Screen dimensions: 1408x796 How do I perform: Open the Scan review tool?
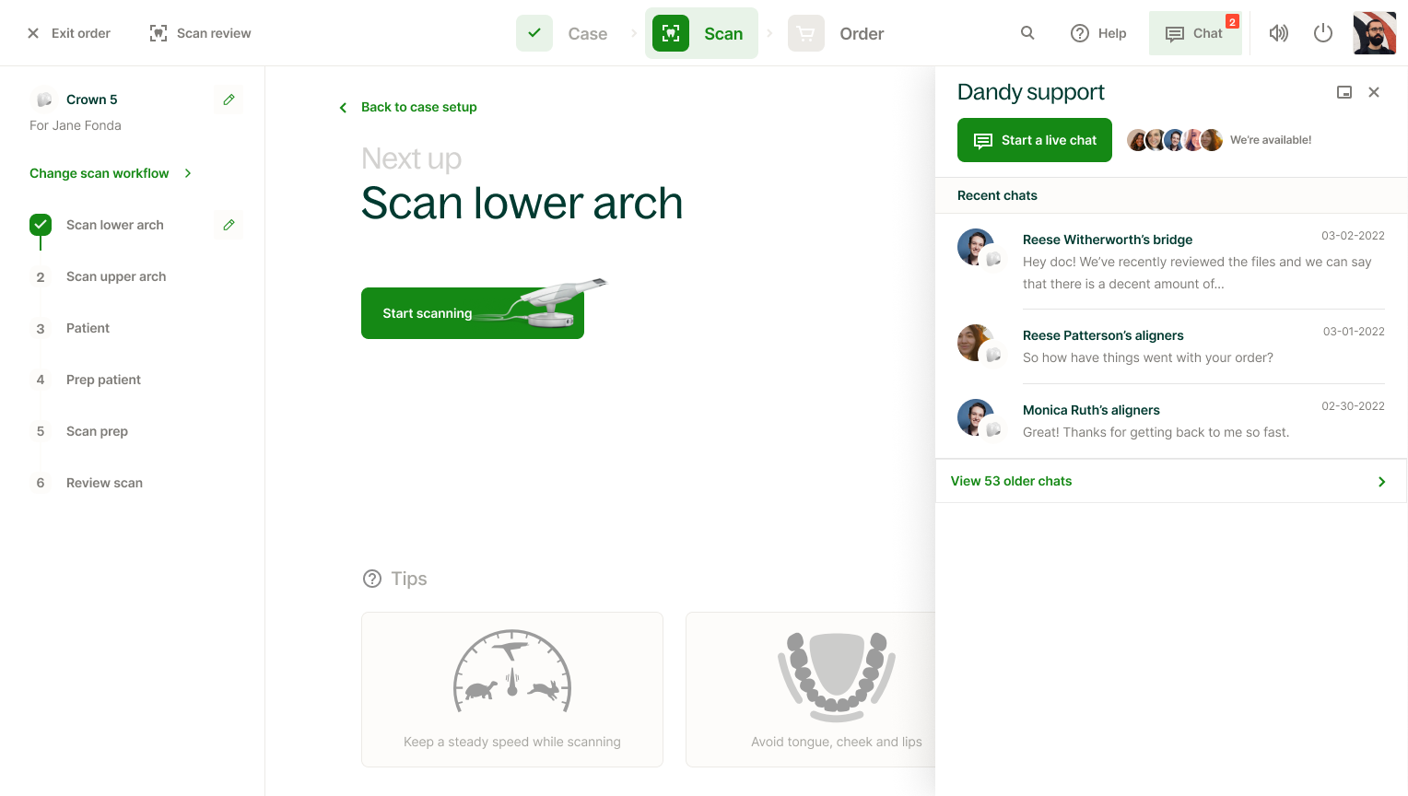click(199, 33)
